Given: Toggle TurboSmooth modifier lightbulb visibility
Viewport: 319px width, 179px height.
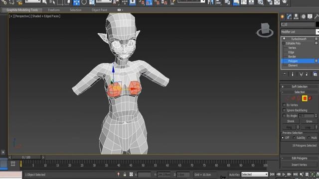Looking at the screenshot, I should tap(284, 39).
